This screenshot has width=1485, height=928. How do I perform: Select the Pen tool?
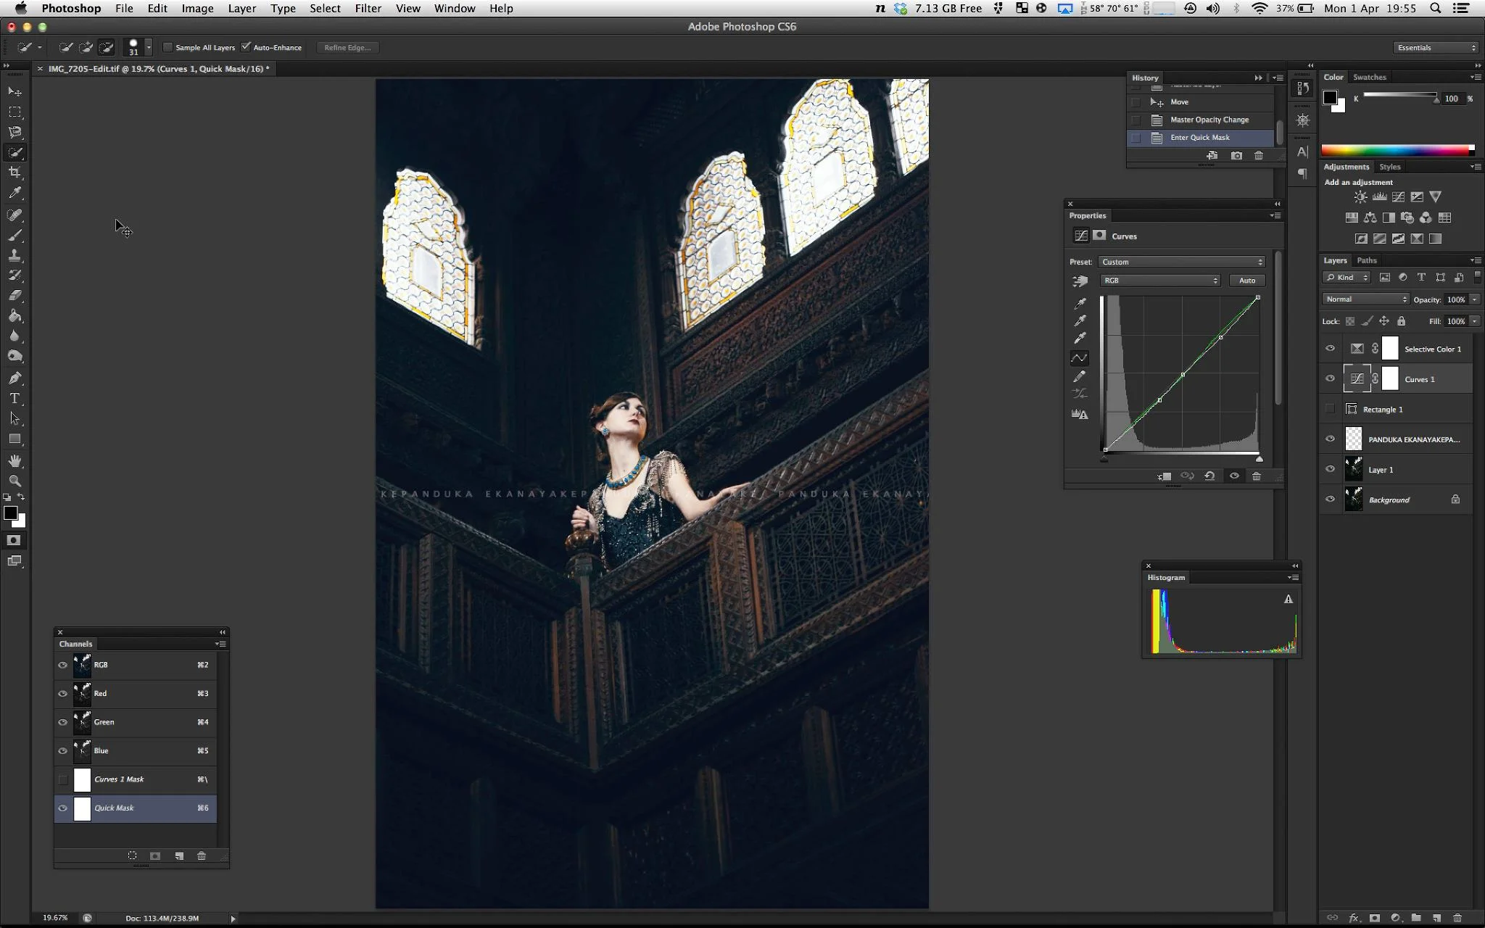[15, 378]
